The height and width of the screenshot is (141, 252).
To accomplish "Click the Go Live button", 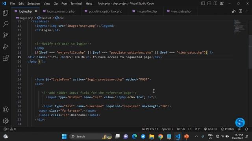I will [211, 129].
